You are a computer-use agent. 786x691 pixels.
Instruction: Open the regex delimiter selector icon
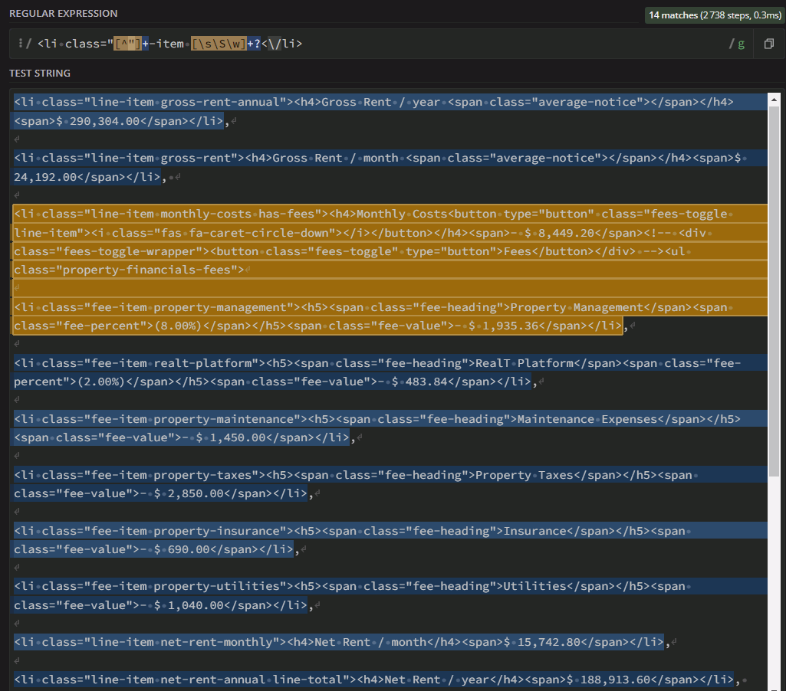coord(21,44)
